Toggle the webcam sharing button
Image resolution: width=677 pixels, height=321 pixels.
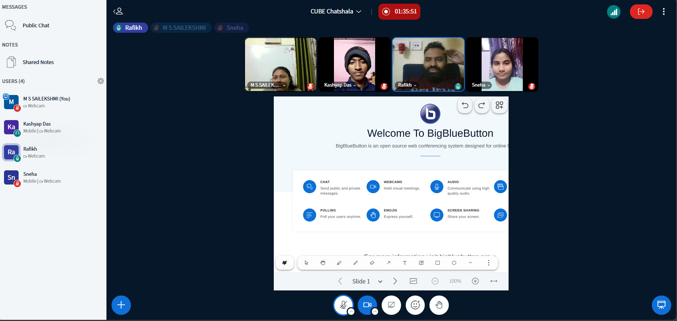[x=367, y=305]
